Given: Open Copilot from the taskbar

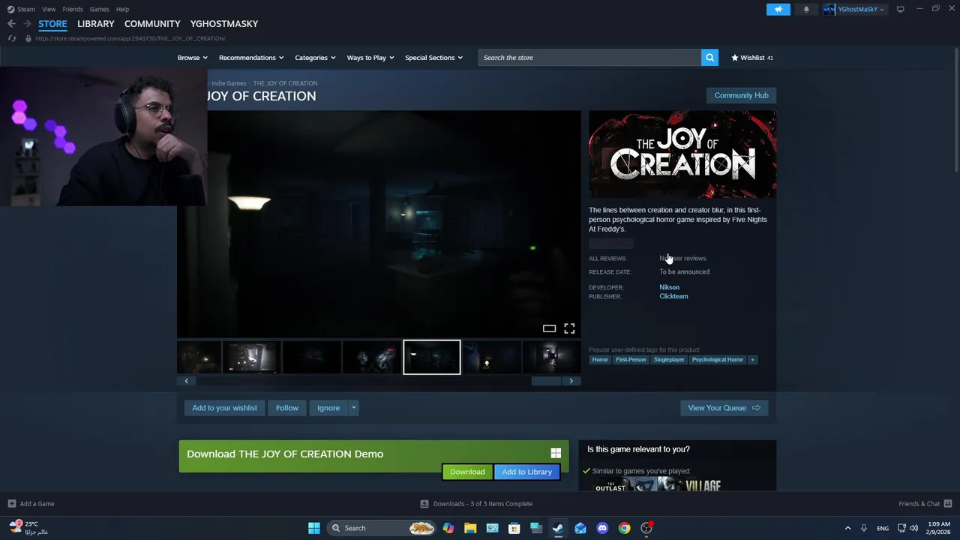Looking at the screenshot, I should tap(448, 528).
